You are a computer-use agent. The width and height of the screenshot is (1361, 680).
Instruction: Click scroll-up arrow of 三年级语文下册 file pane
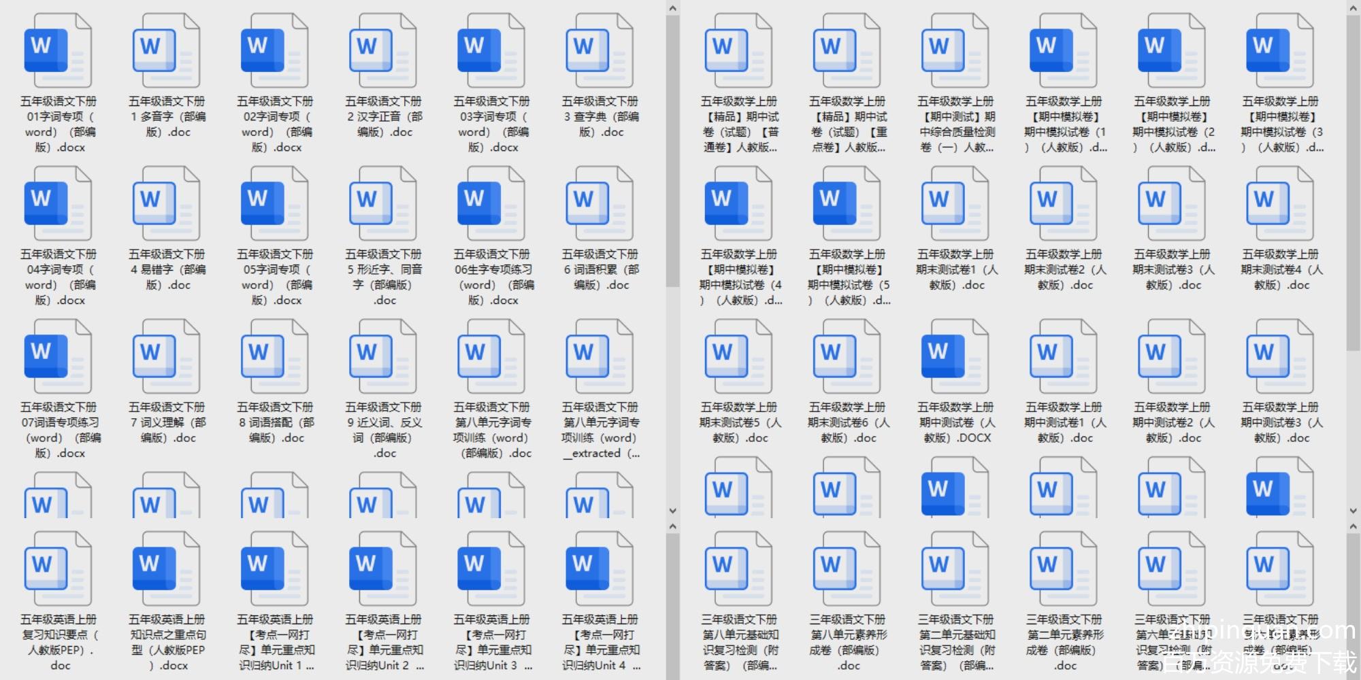coord(1354,526)
